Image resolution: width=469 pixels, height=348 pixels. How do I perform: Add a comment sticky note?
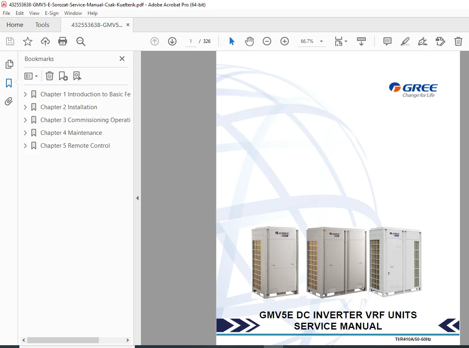(387, 41)
